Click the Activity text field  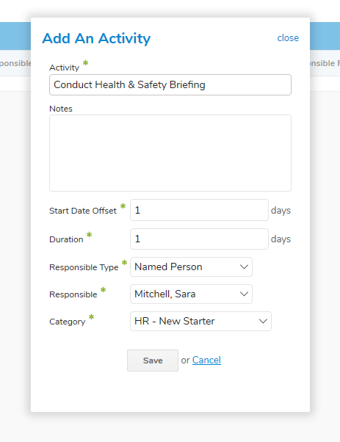click(170, 85)
